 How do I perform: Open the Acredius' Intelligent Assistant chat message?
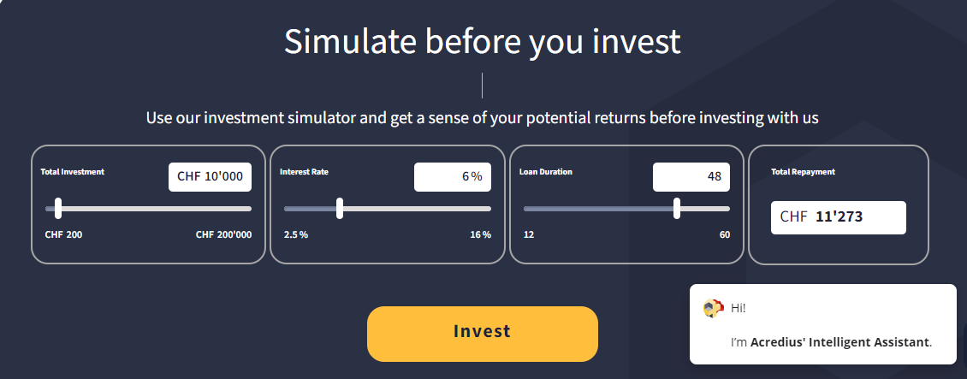pos(831,342)
